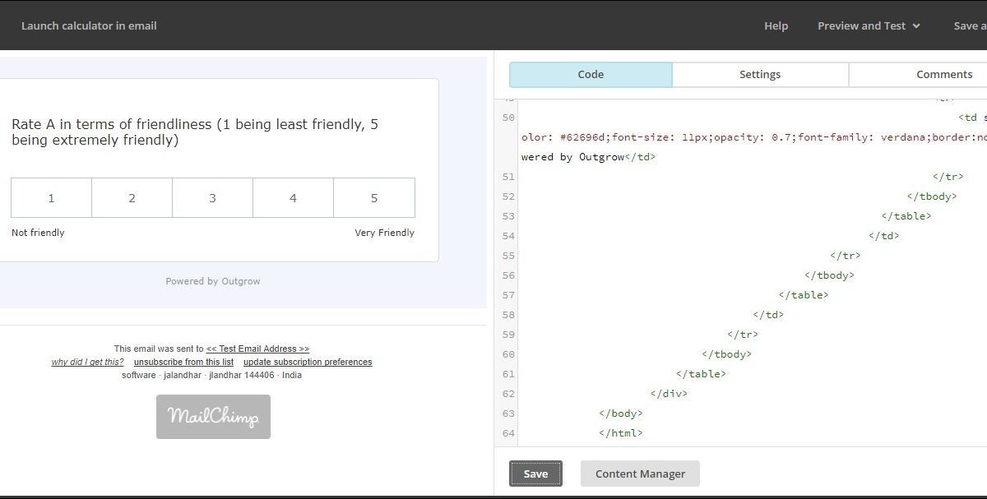
Task: Open 'update subscription preferences' link
Action: (x=308, y=362)
